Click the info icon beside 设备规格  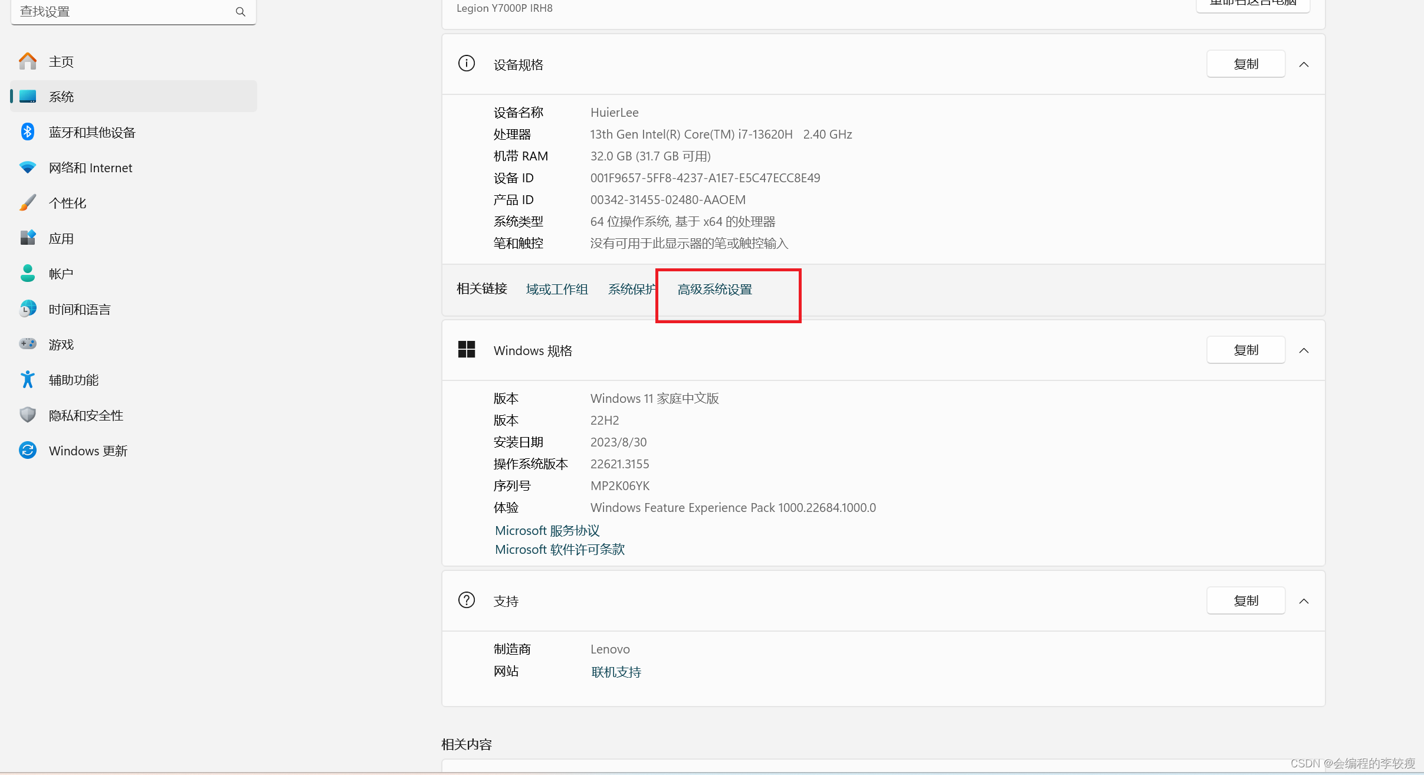click(x=467, y=63)
